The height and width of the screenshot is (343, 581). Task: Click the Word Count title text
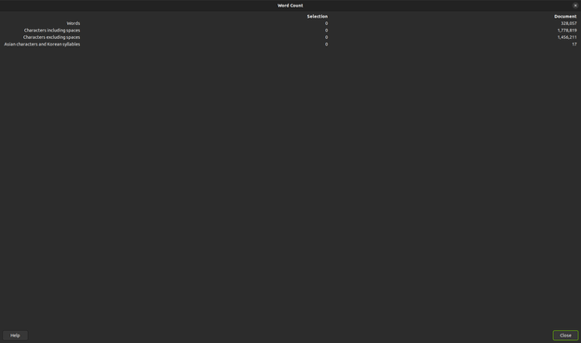[290, 6]
